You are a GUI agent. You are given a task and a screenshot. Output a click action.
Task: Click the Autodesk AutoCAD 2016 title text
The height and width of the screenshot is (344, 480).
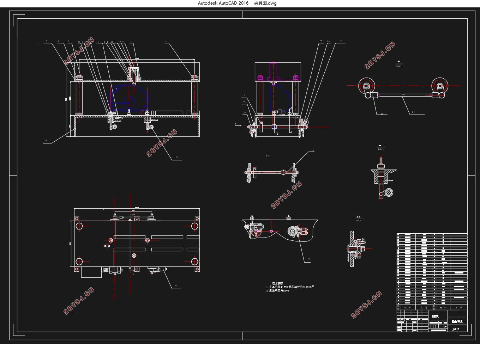coord(223,3)
